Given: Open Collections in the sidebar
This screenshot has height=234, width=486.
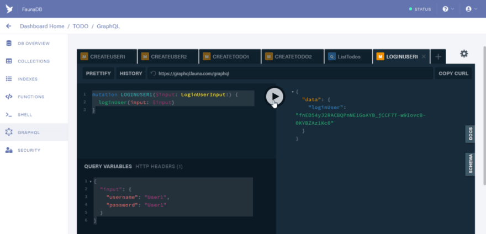Looking at the screenshot, I should [x=34, y=61].
